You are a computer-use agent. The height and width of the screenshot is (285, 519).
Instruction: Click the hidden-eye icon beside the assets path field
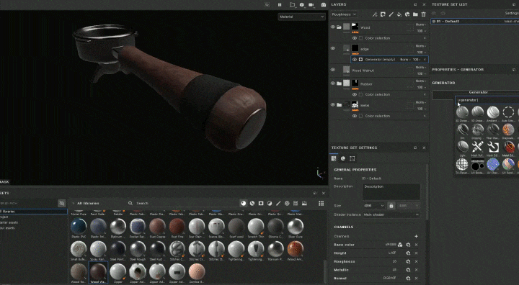click(x=61, y=204)
